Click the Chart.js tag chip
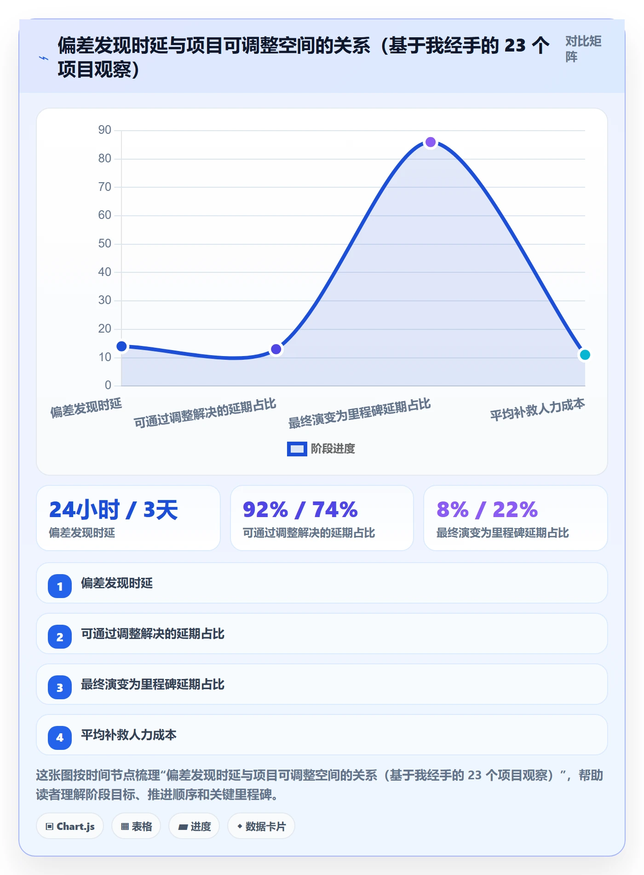Screen dimensions: 644x875 [x=70, y=826]
